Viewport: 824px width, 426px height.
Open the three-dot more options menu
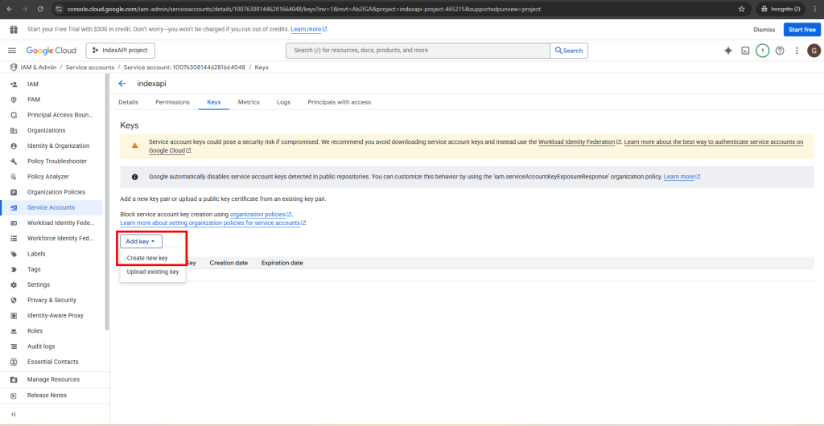point(797,51)
